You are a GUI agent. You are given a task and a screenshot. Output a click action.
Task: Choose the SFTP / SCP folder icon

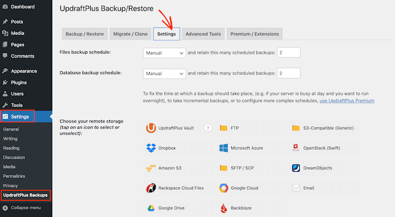(x=224, y=168)
